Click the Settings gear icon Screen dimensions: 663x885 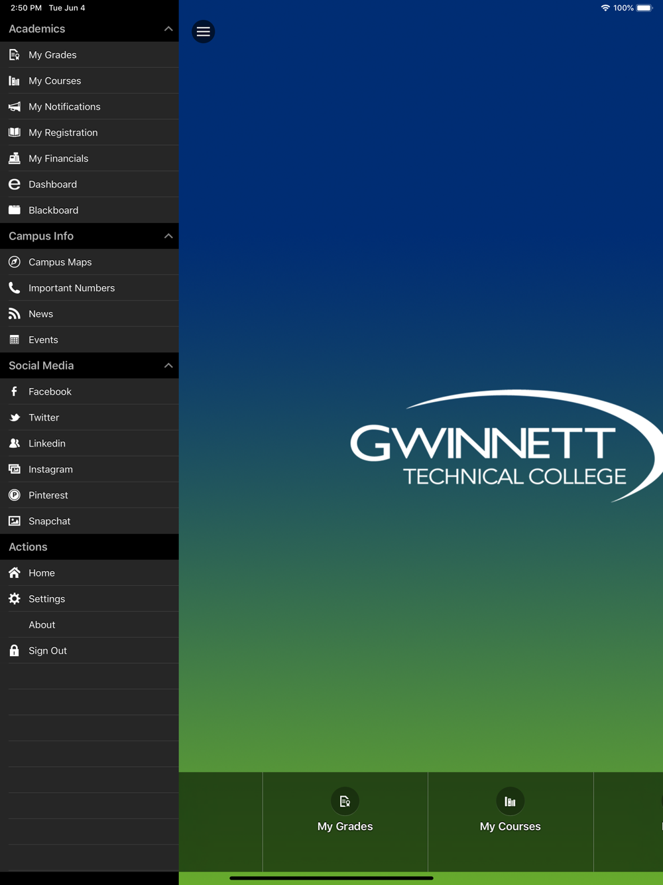tap(14, 598)
